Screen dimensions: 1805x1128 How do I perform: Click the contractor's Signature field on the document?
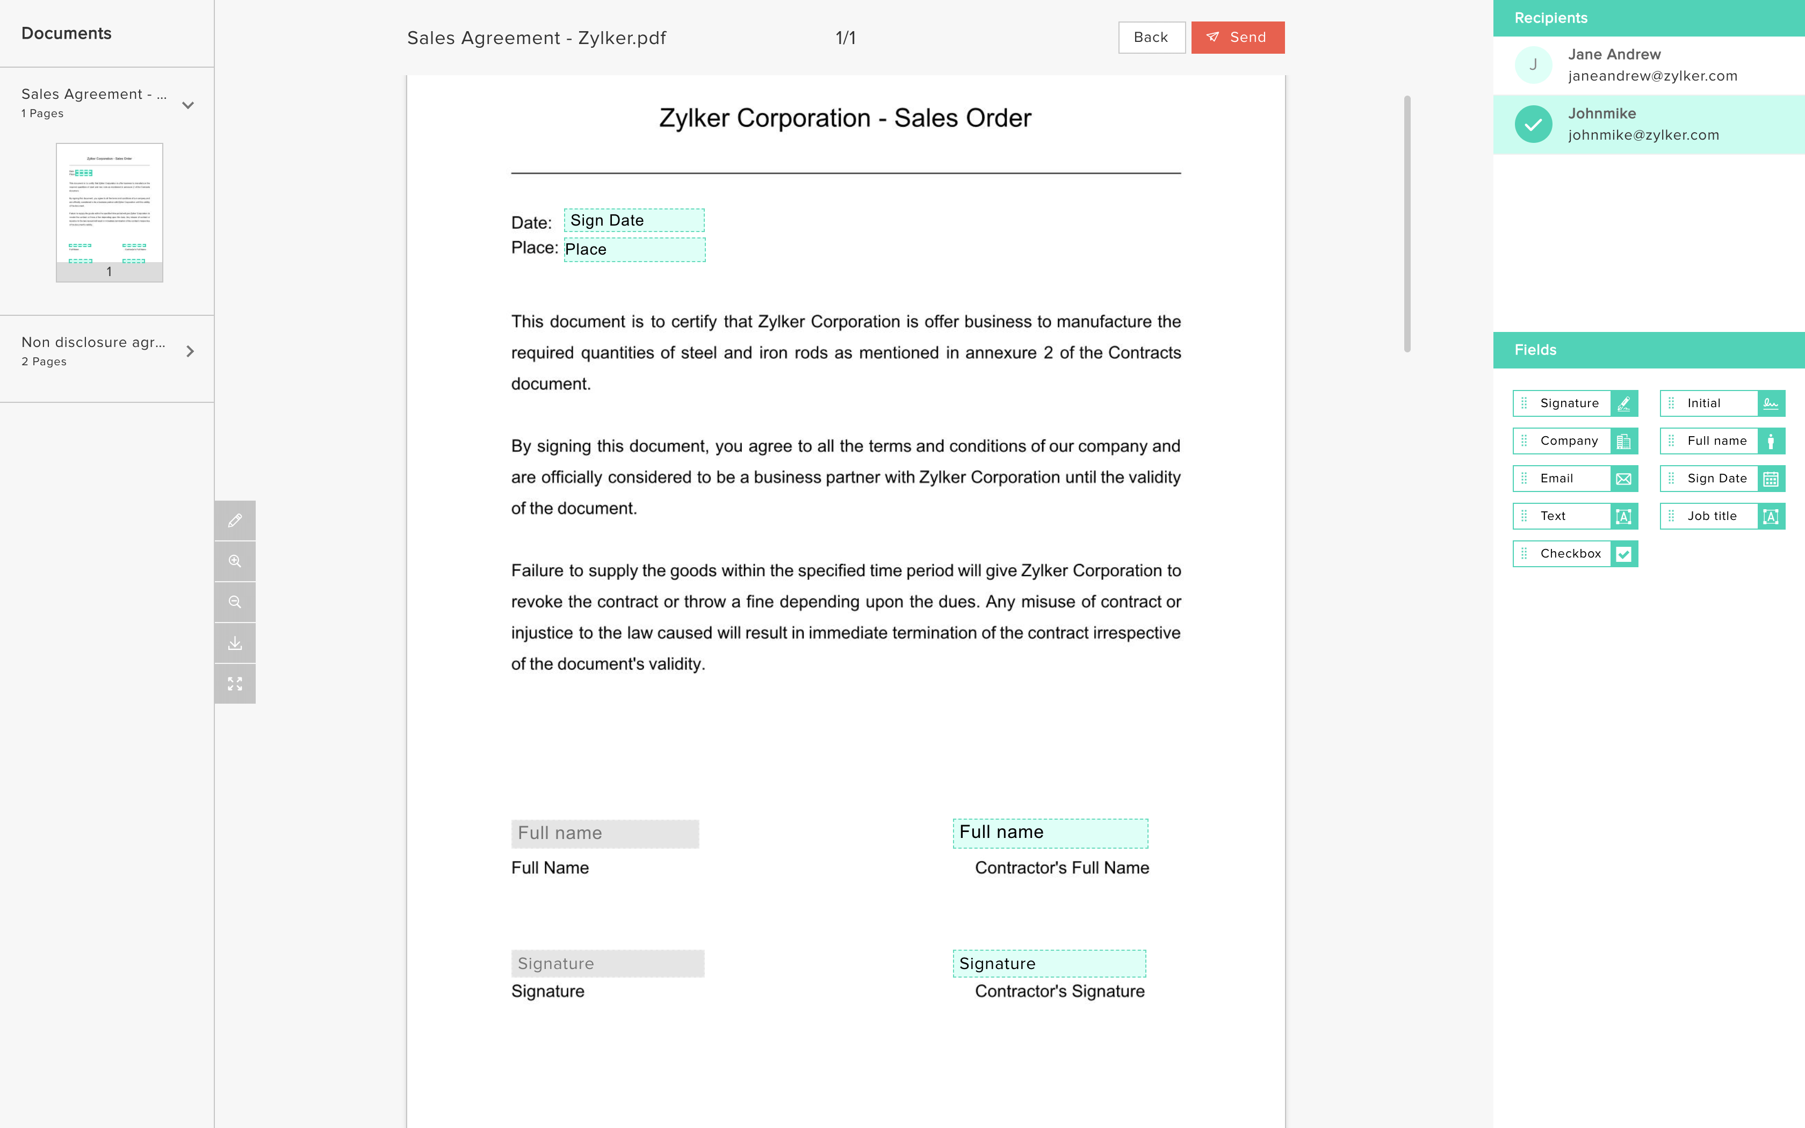tap(1049, 964)
